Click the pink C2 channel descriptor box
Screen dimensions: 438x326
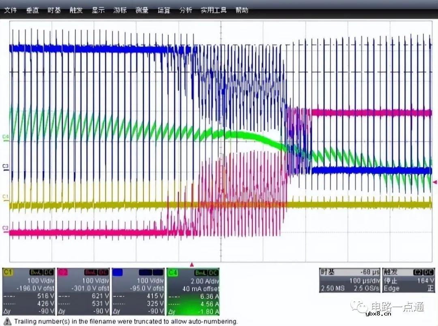click(84, 292)
